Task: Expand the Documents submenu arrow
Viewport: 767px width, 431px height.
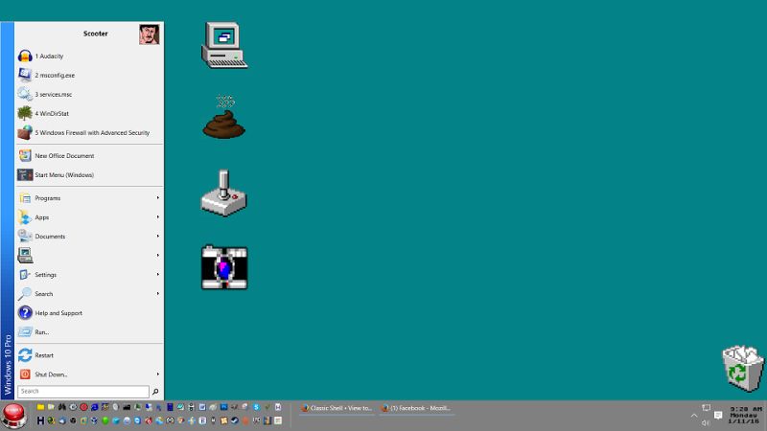Action: click(157, 236)
